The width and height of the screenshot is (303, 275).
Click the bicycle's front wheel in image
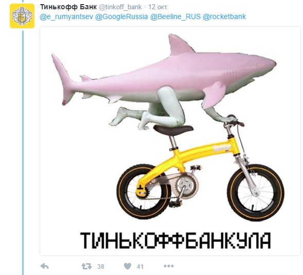coord(256,193)
